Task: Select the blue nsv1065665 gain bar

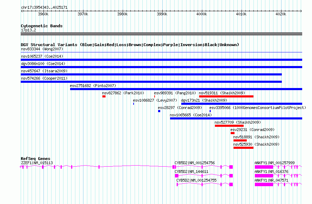Action: click(236, 118)
